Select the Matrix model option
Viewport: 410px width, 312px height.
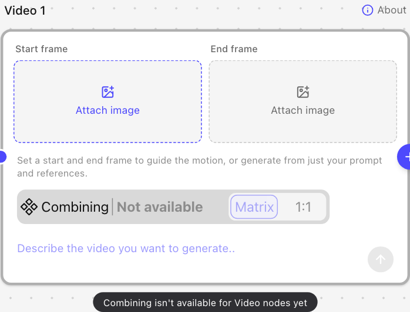click(254, 207)
